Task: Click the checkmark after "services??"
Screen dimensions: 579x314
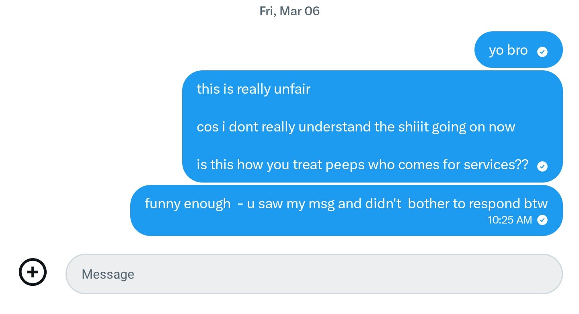Action: pos(542,166)
